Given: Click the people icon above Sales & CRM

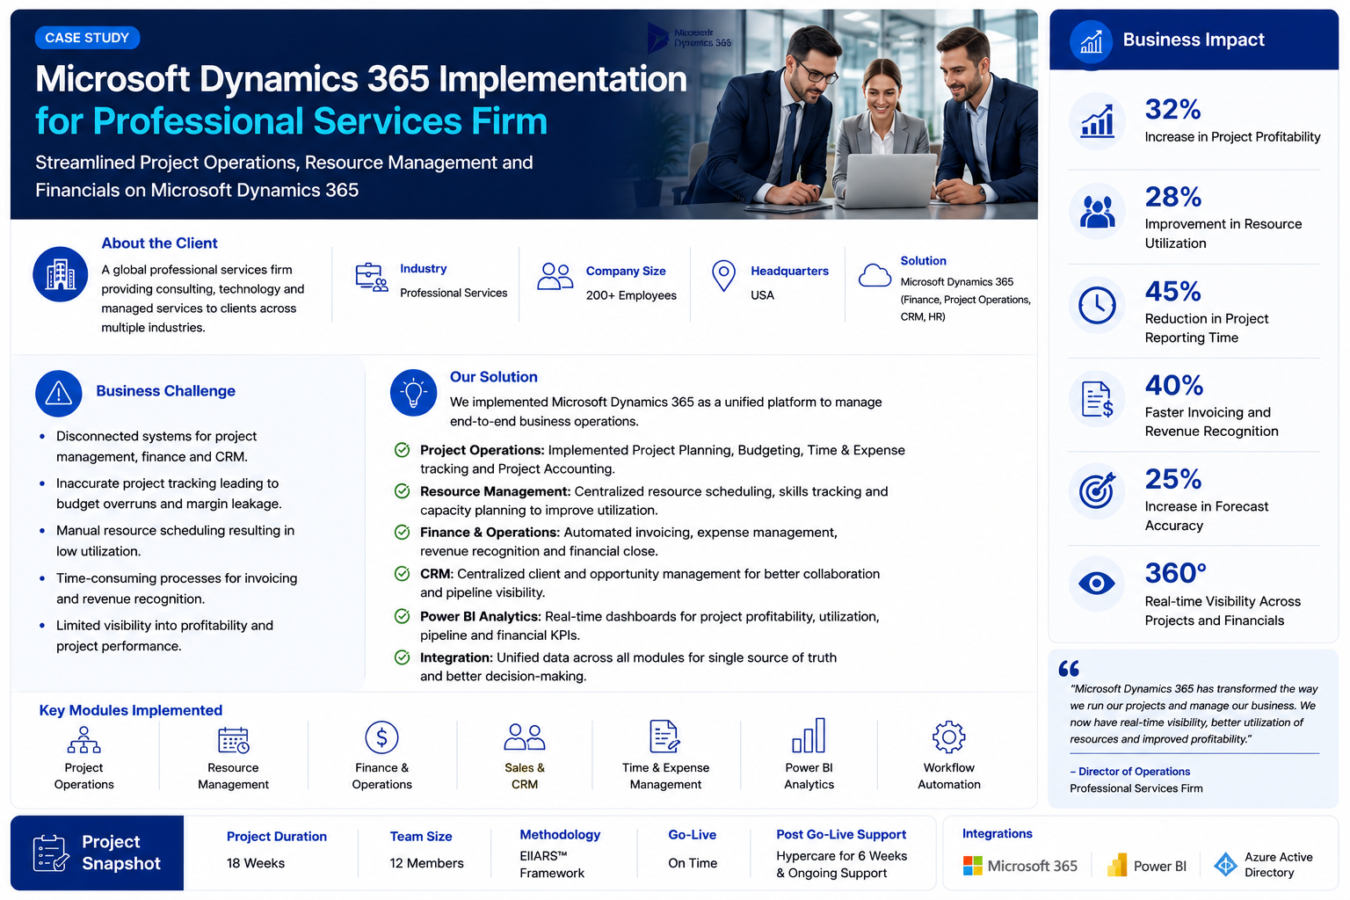Looking at the screenshot, I should [x=525, y=737].
